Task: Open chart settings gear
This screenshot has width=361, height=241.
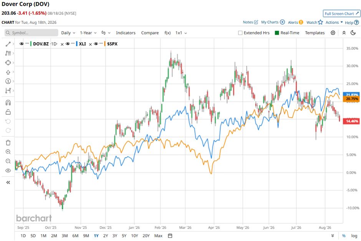Action: tap(333, 33)
